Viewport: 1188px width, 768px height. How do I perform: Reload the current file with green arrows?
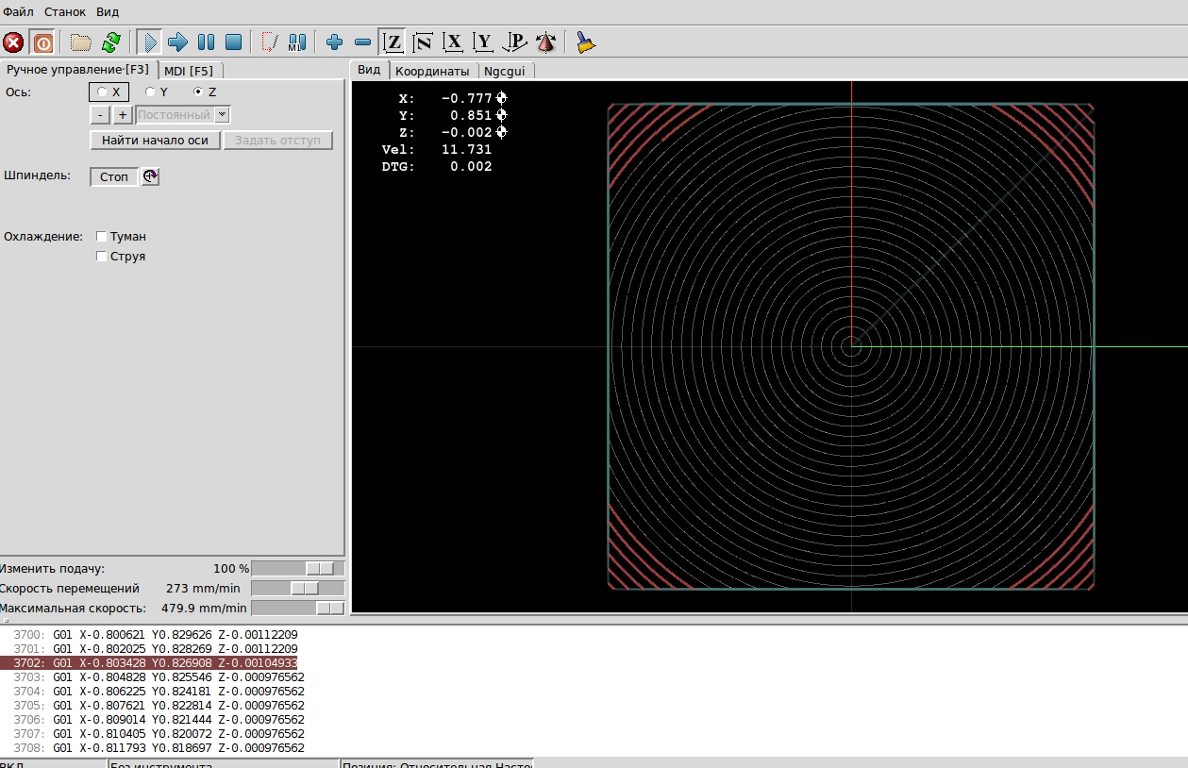pyautogui.click(x=111, y=42)
